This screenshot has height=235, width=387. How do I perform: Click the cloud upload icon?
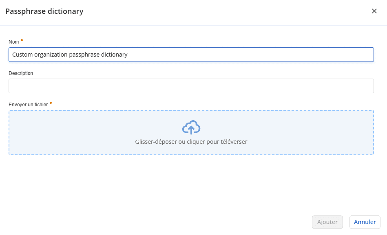pyautogui.click(x=191, y=127)
